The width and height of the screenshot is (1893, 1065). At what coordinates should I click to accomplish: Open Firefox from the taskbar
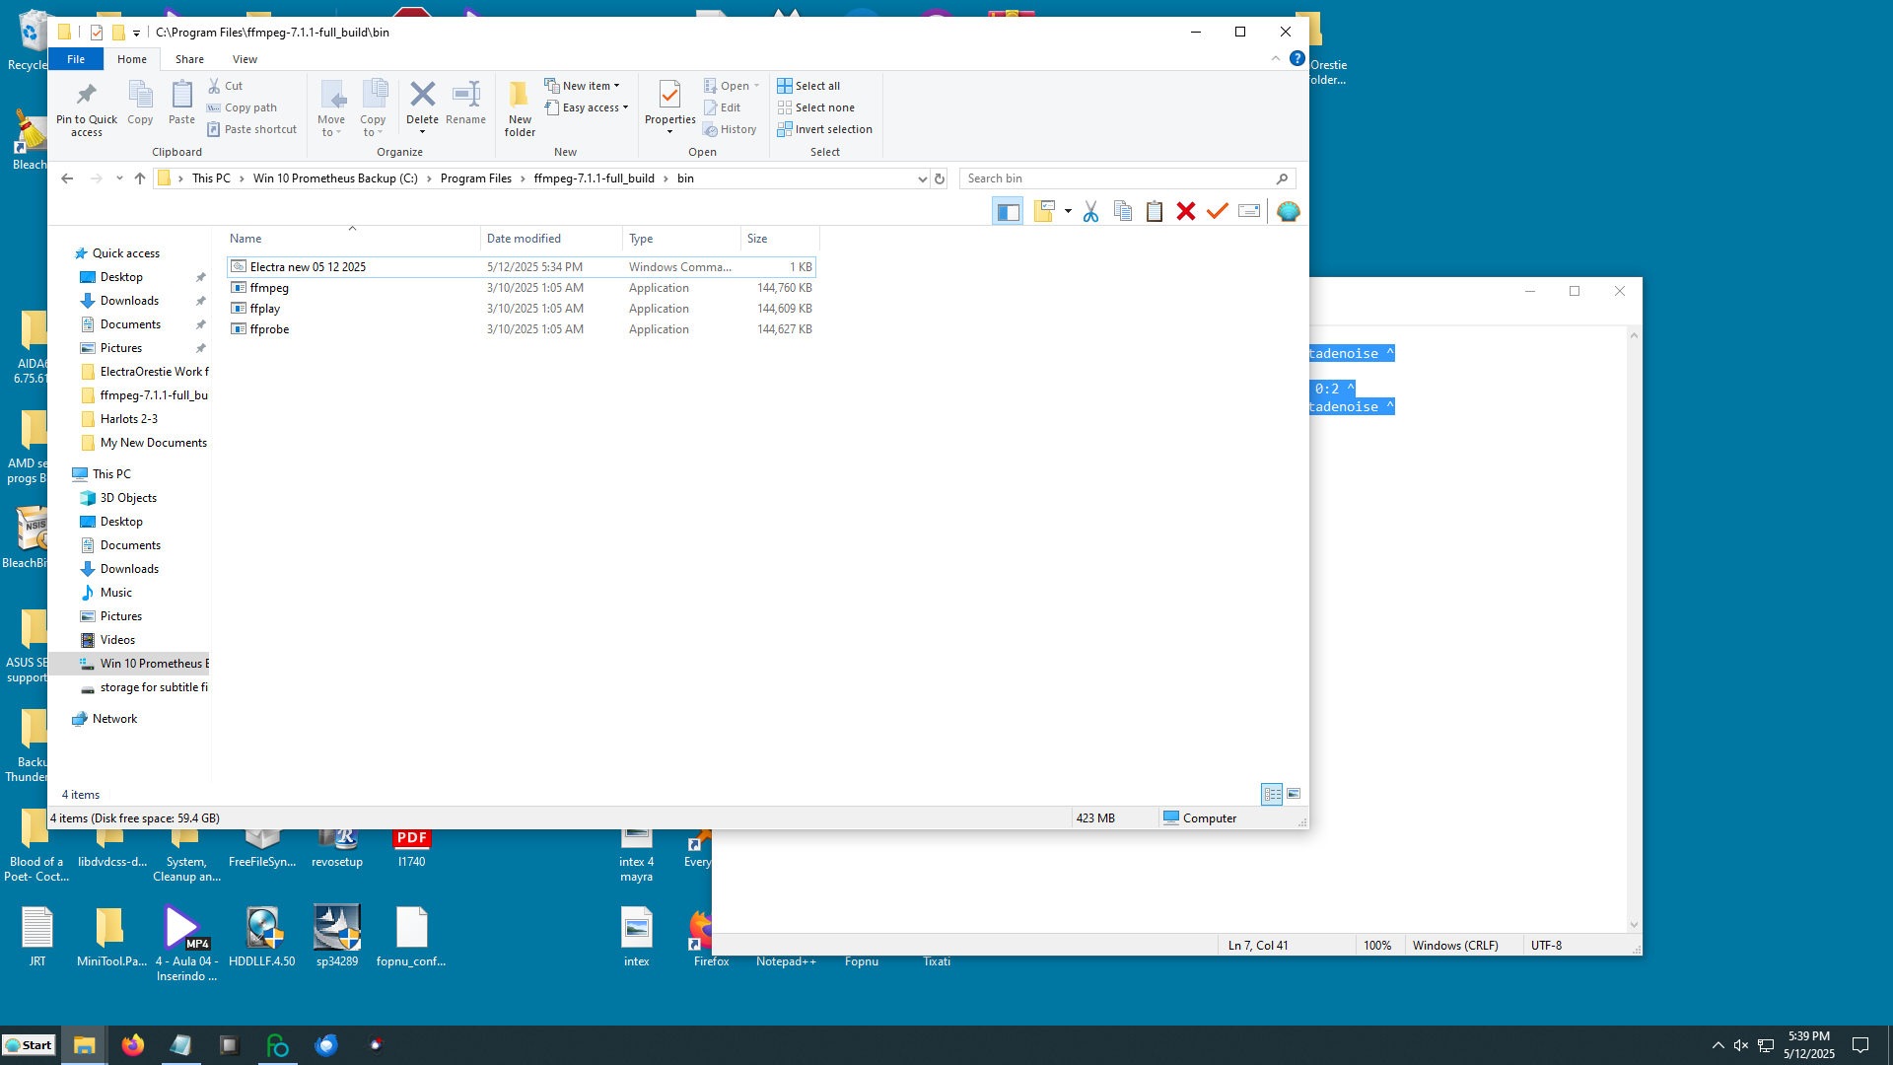click(132, 1045)
